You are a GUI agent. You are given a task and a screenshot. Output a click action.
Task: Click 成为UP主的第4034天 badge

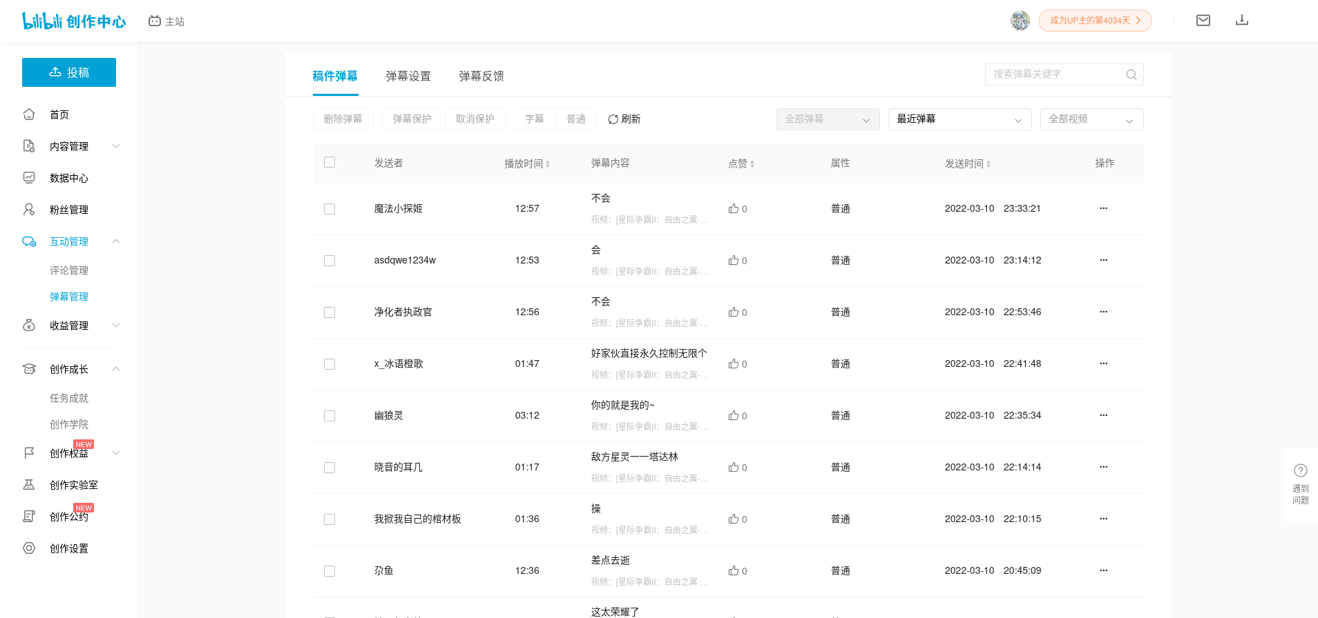click(x=1095, y=21)
